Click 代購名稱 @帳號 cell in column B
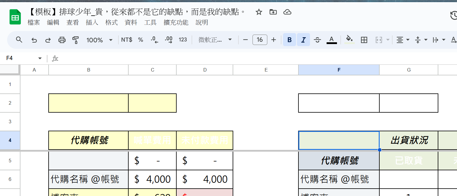Image resolution: width=457 pixels, height=196 pixels. pyautogui.click(x=88, y=179)
